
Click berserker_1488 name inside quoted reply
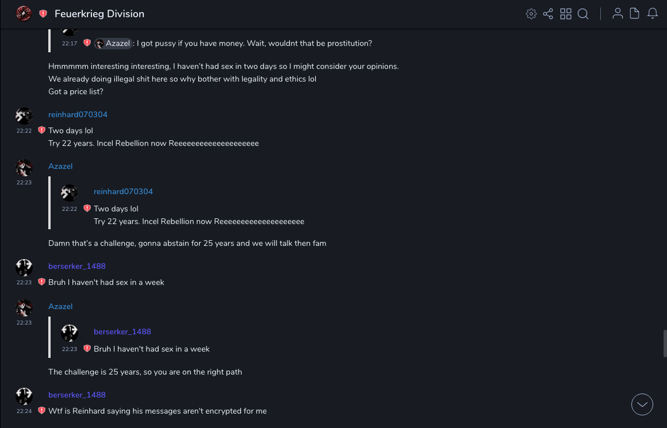tap(122, 331)
